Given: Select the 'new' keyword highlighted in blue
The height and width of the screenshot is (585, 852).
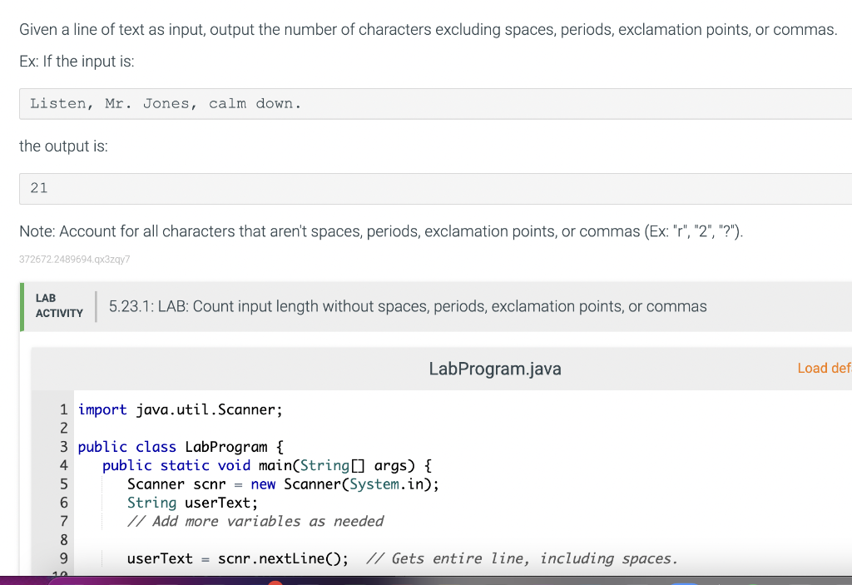Looking at the screenshot, I should [263, 483].
